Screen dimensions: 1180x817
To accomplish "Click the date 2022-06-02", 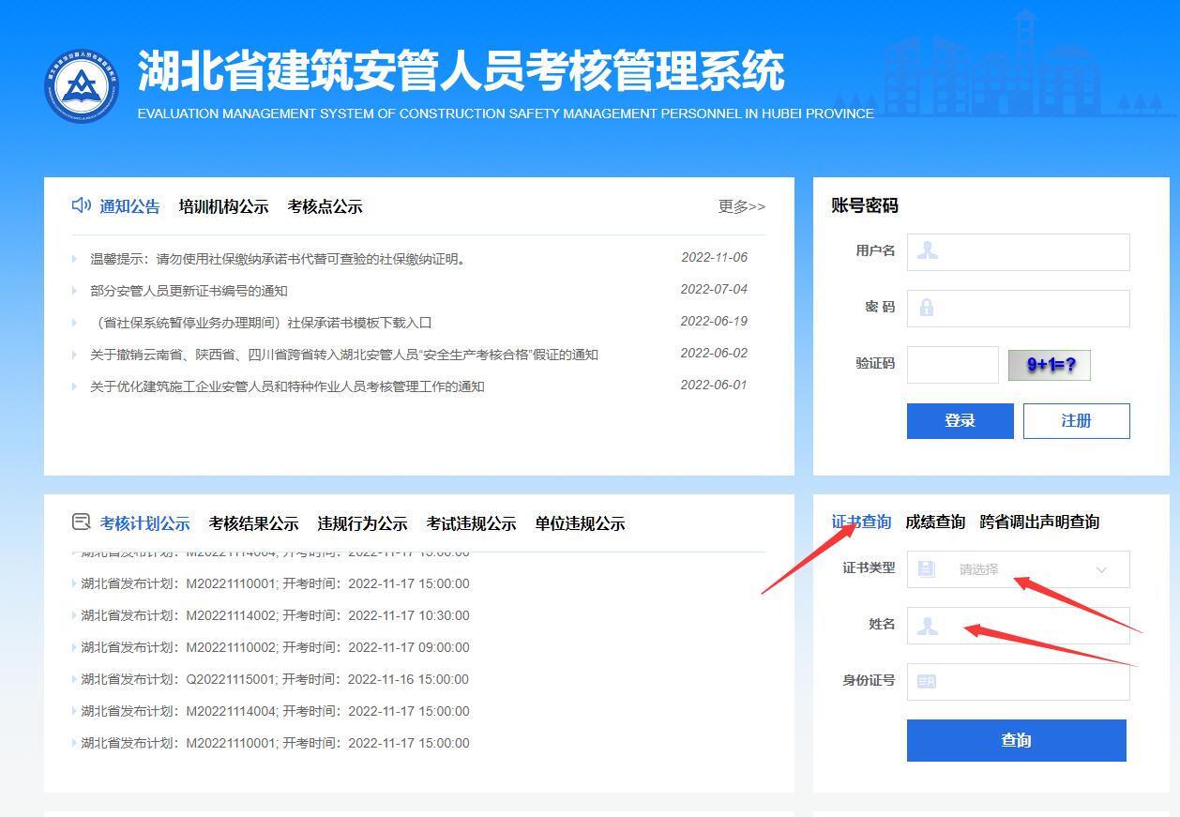I will (714, 353).
